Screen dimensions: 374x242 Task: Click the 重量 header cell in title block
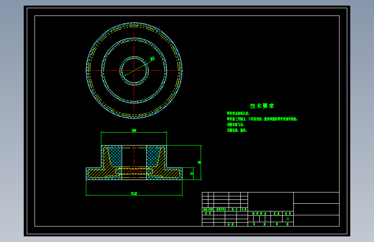[x=277, y=214]
